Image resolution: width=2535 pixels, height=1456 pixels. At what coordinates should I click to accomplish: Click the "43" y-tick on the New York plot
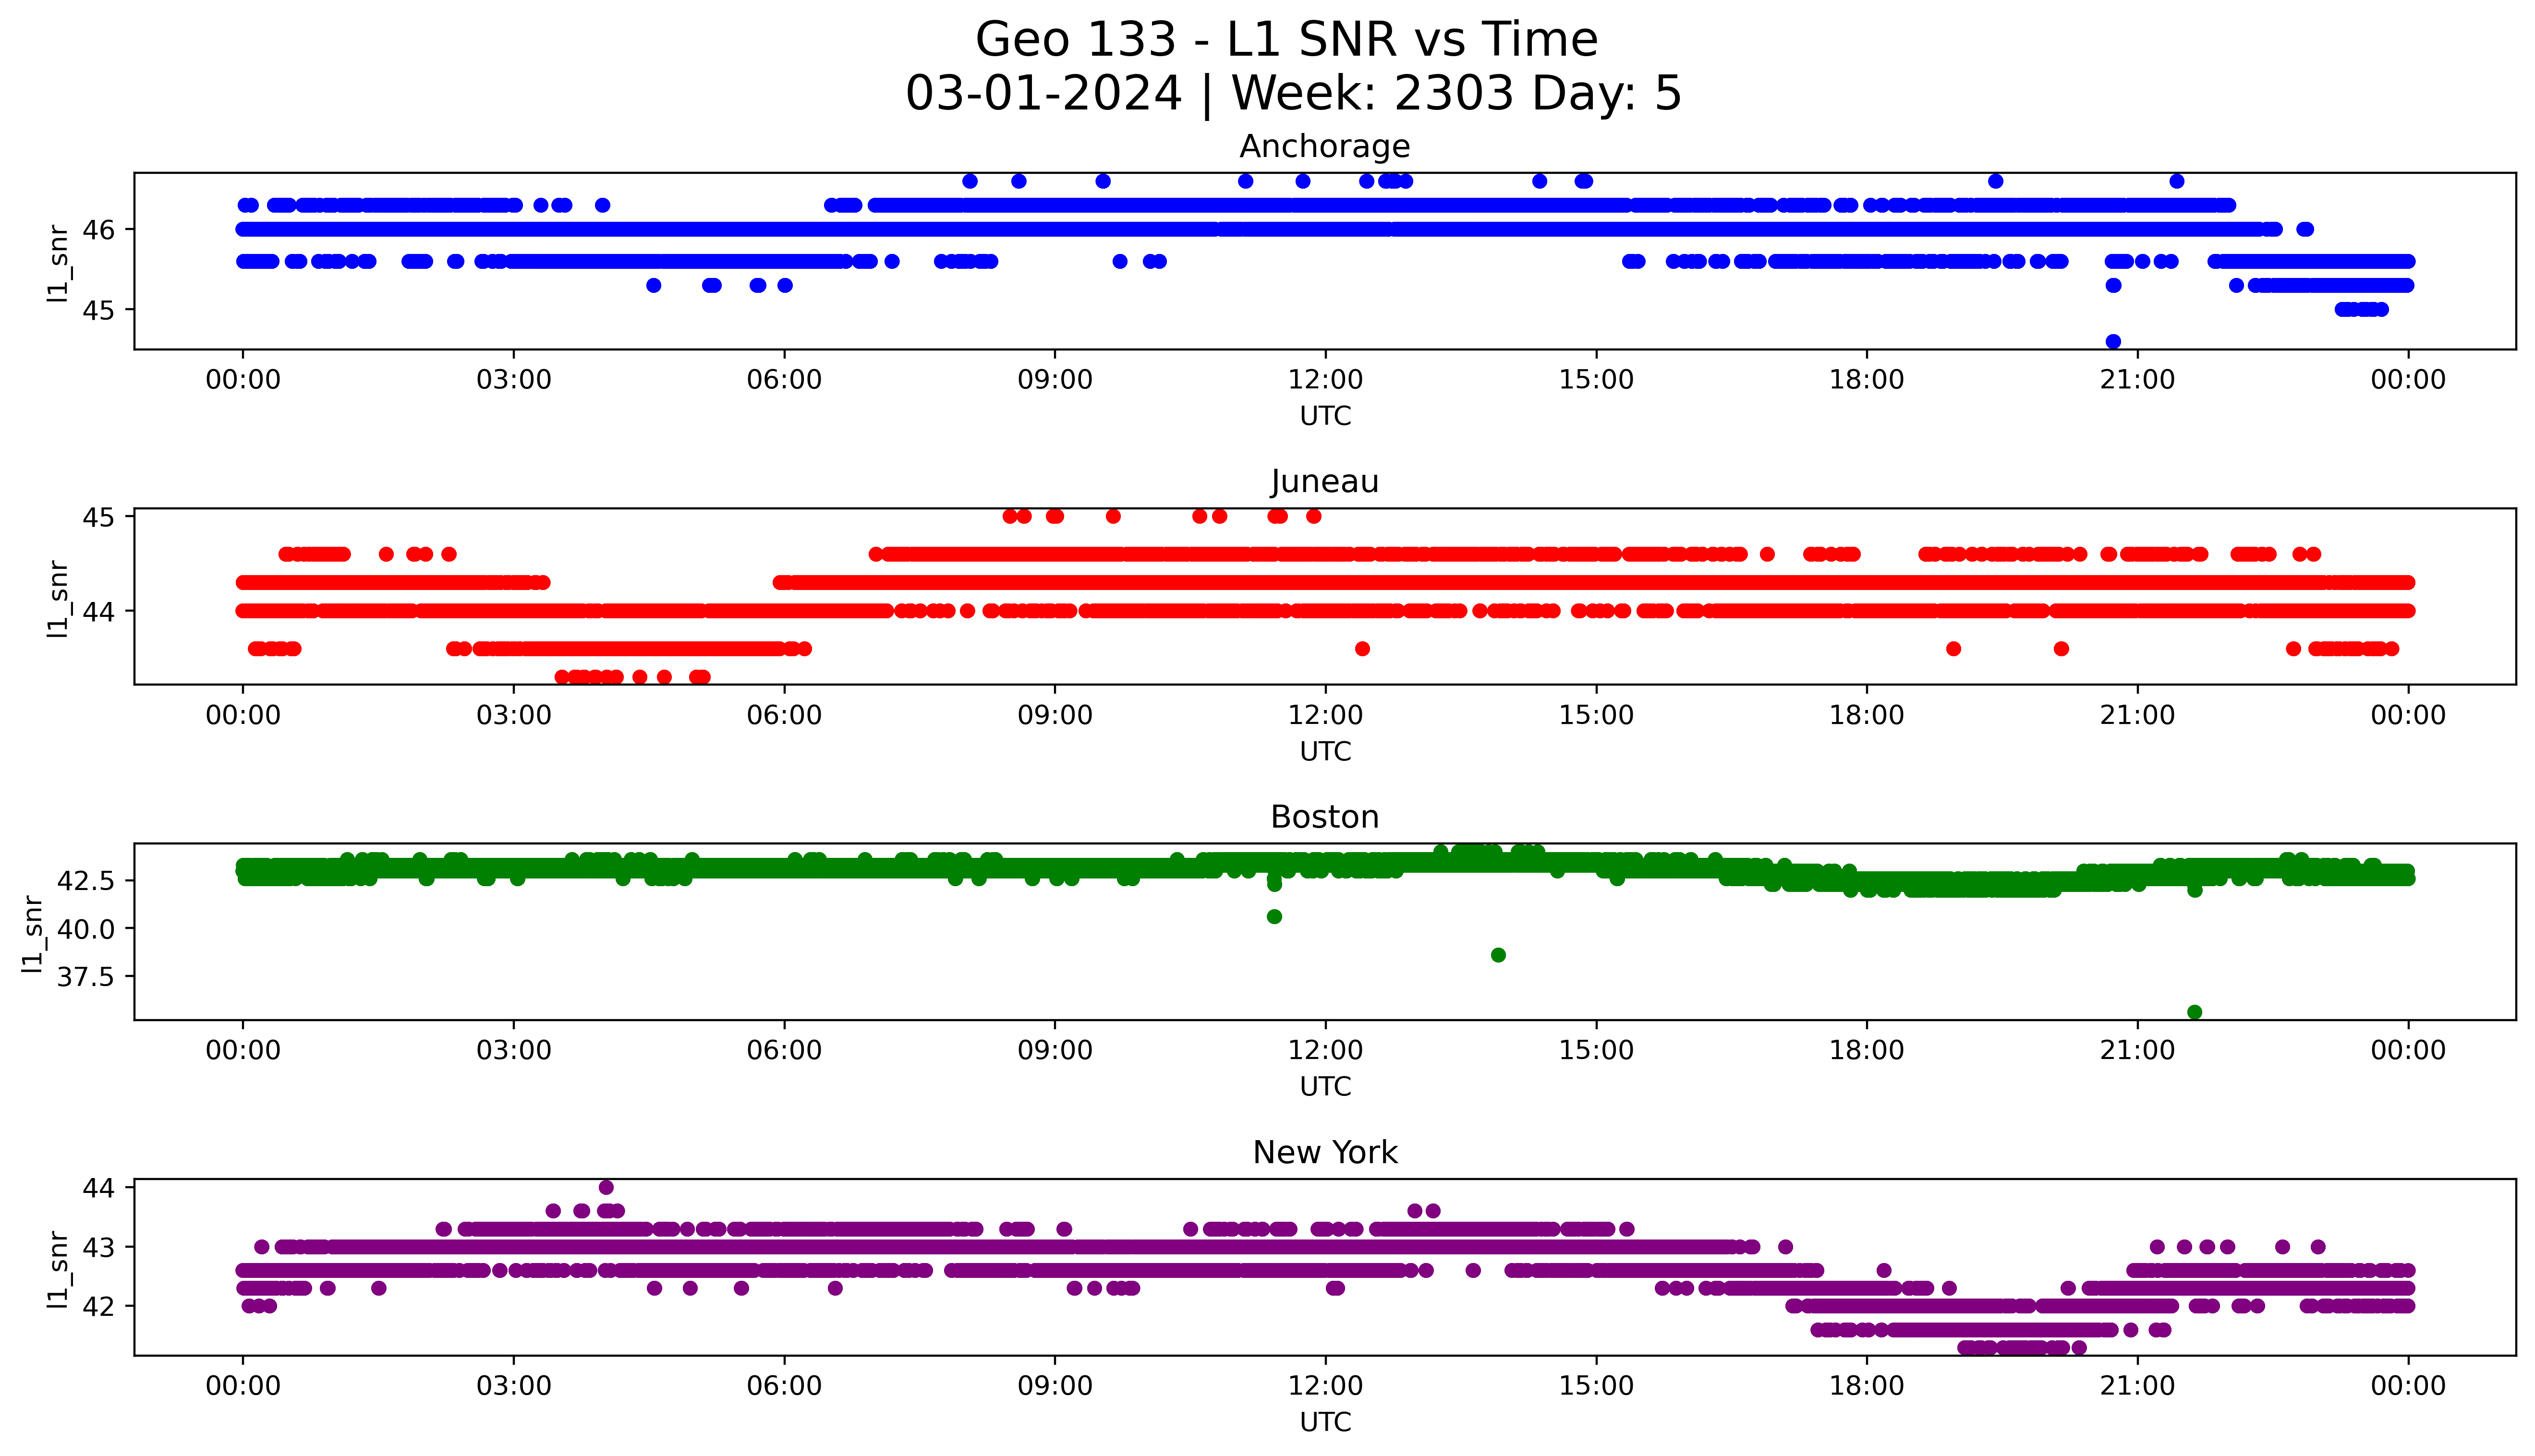(99, 1248)
